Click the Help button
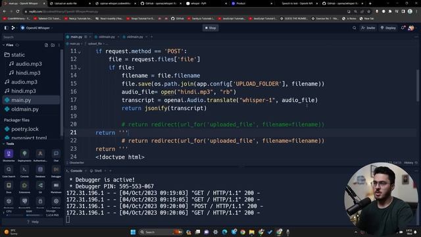This screenshot has width=421, height=237. coord(33,222)
